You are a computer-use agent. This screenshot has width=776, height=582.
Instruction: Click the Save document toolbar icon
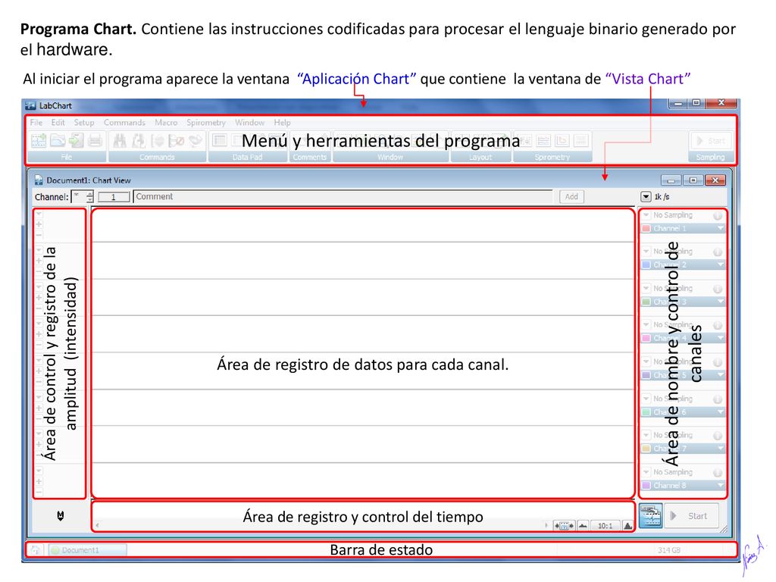pos(77,140)
